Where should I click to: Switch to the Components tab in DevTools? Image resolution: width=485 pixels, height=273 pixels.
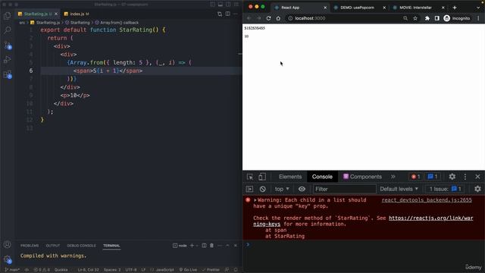coord(362,177)
